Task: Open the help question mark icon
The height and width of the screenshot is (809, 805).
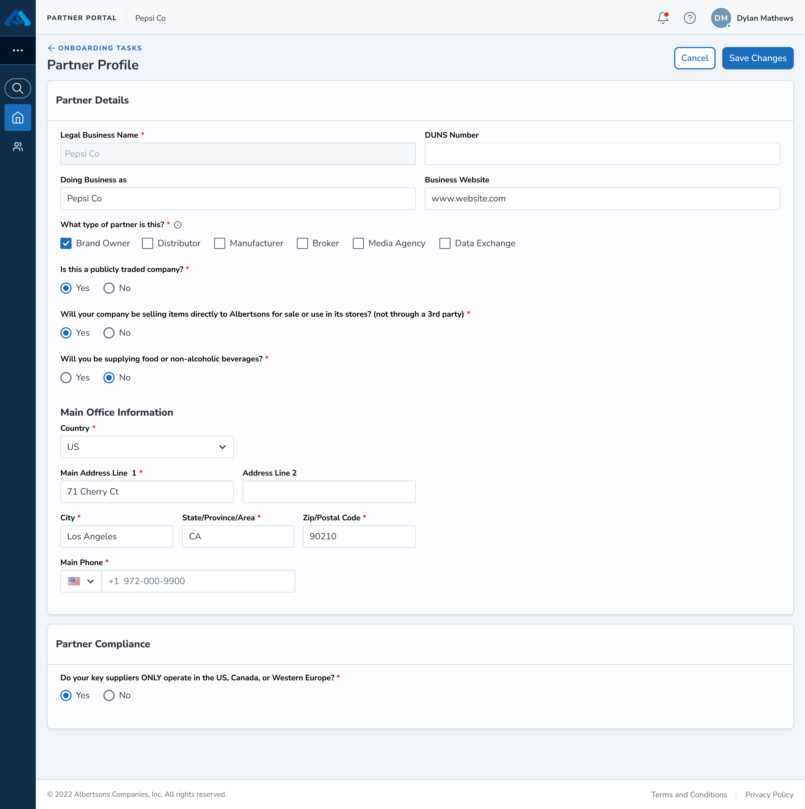Action: [x=690, y=18]
